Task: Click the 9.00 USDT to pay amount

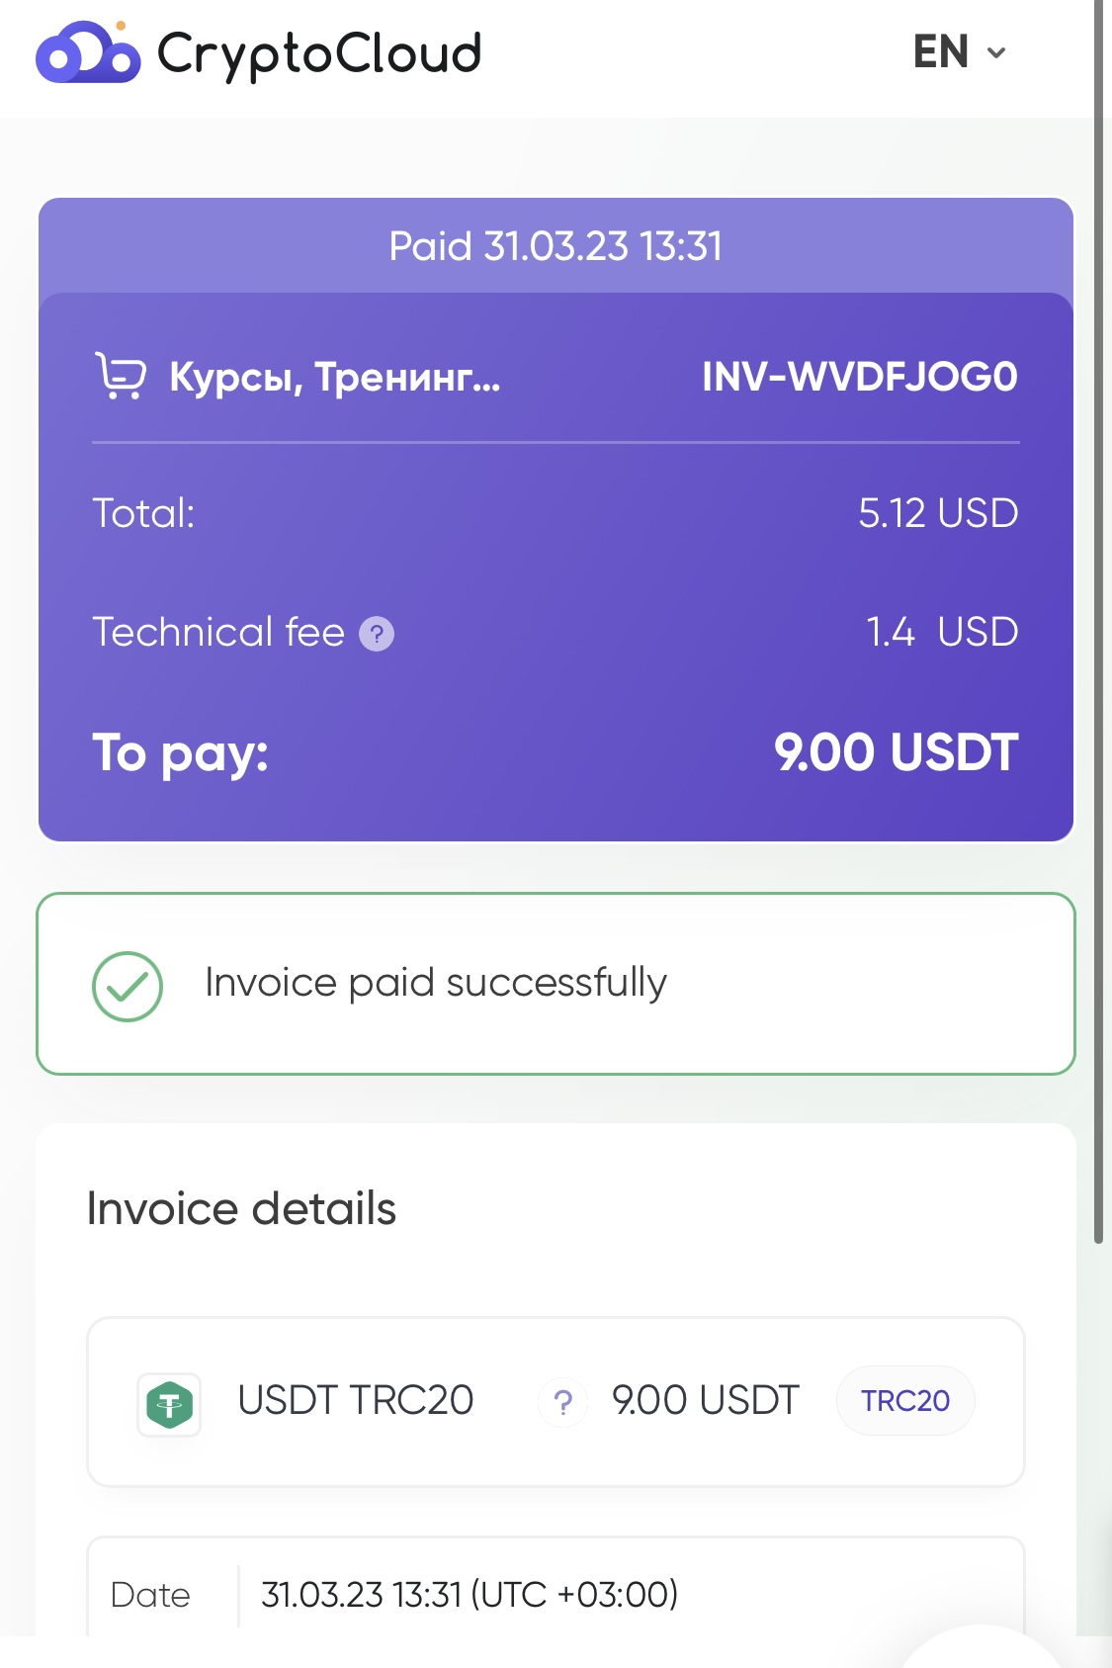Action: coord(897,752)
